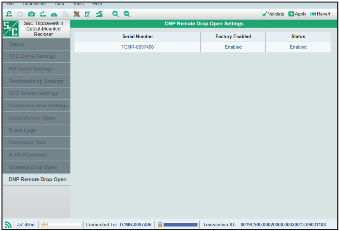The image size is (339, 231).
Task: Click the Status cell showing Enabled
Action: (298, 47)
